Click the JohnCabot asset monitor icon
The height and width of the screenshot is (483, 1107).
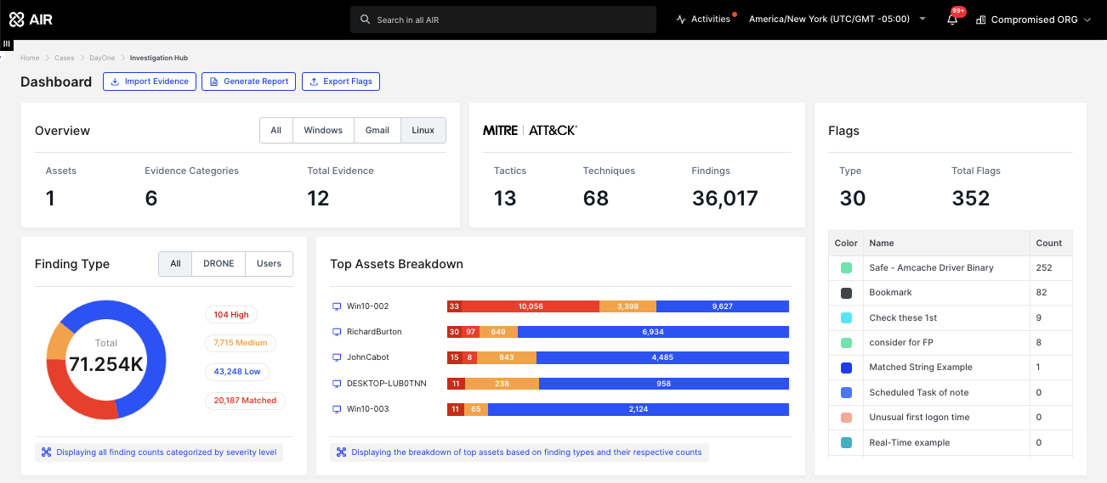tap(336, 357)
